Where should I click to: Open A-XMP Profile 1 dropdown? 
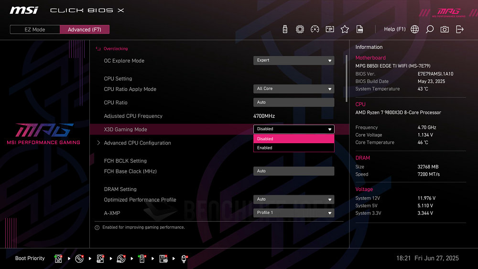click(x=293, y=213)
